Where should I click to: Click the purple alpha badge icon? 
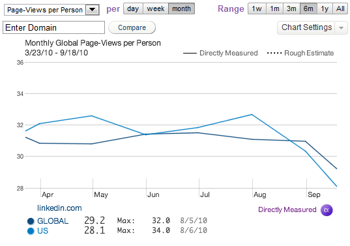327,210
